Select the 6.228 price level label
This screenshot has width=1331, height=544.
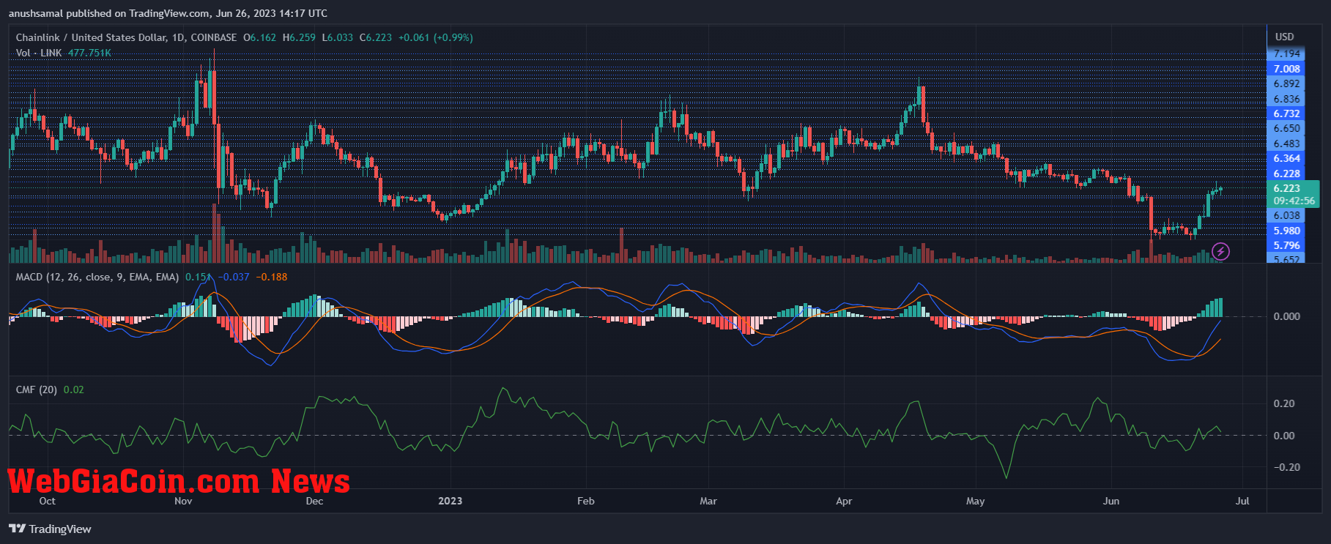point(1286,174)
